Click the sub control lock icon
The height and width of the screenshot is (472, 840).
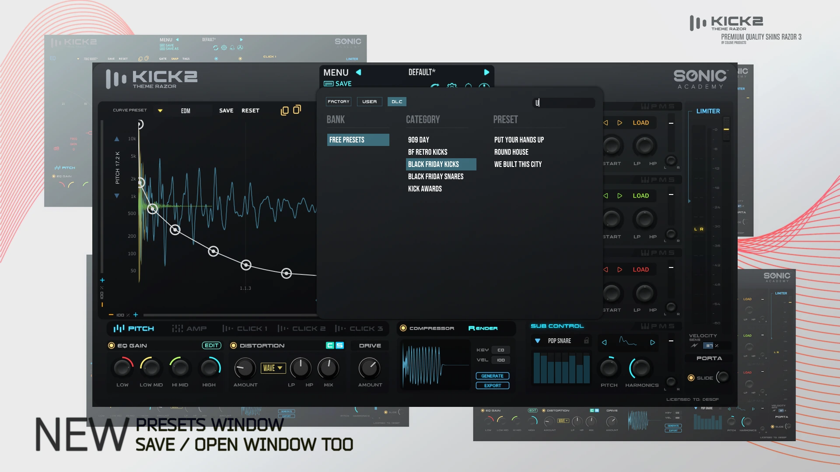(586, 340)
